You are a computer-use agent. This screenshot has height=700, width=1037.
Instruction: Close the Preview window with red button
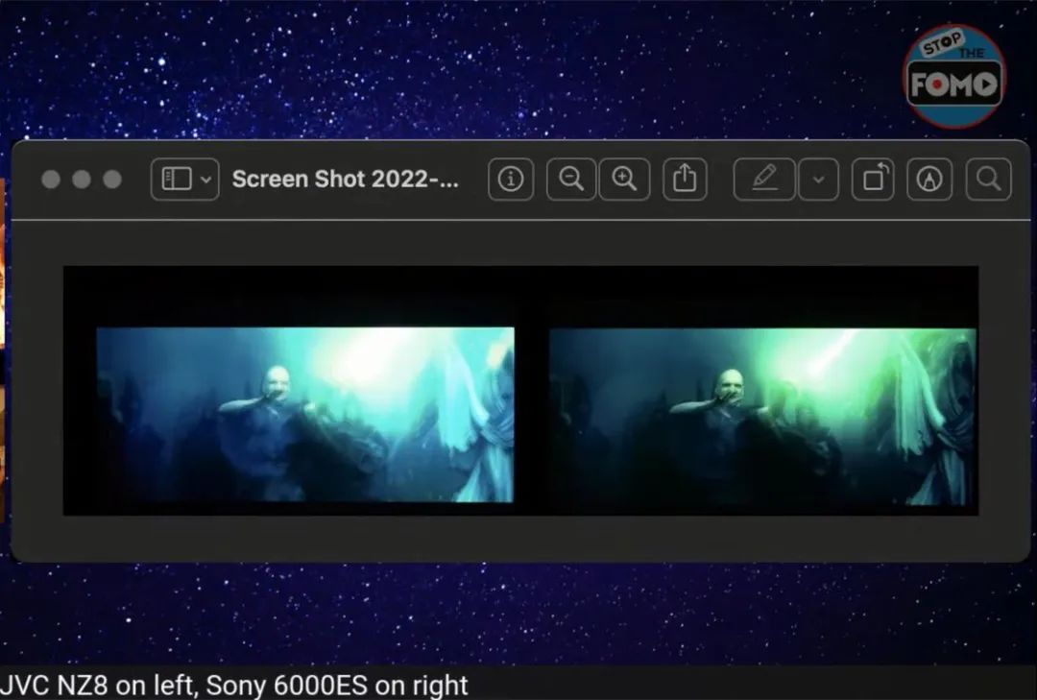[x=51, y=180]
